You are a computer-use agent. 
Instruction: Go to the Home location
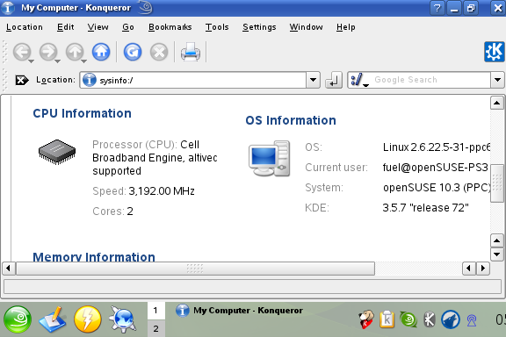(x=101, y=52)
